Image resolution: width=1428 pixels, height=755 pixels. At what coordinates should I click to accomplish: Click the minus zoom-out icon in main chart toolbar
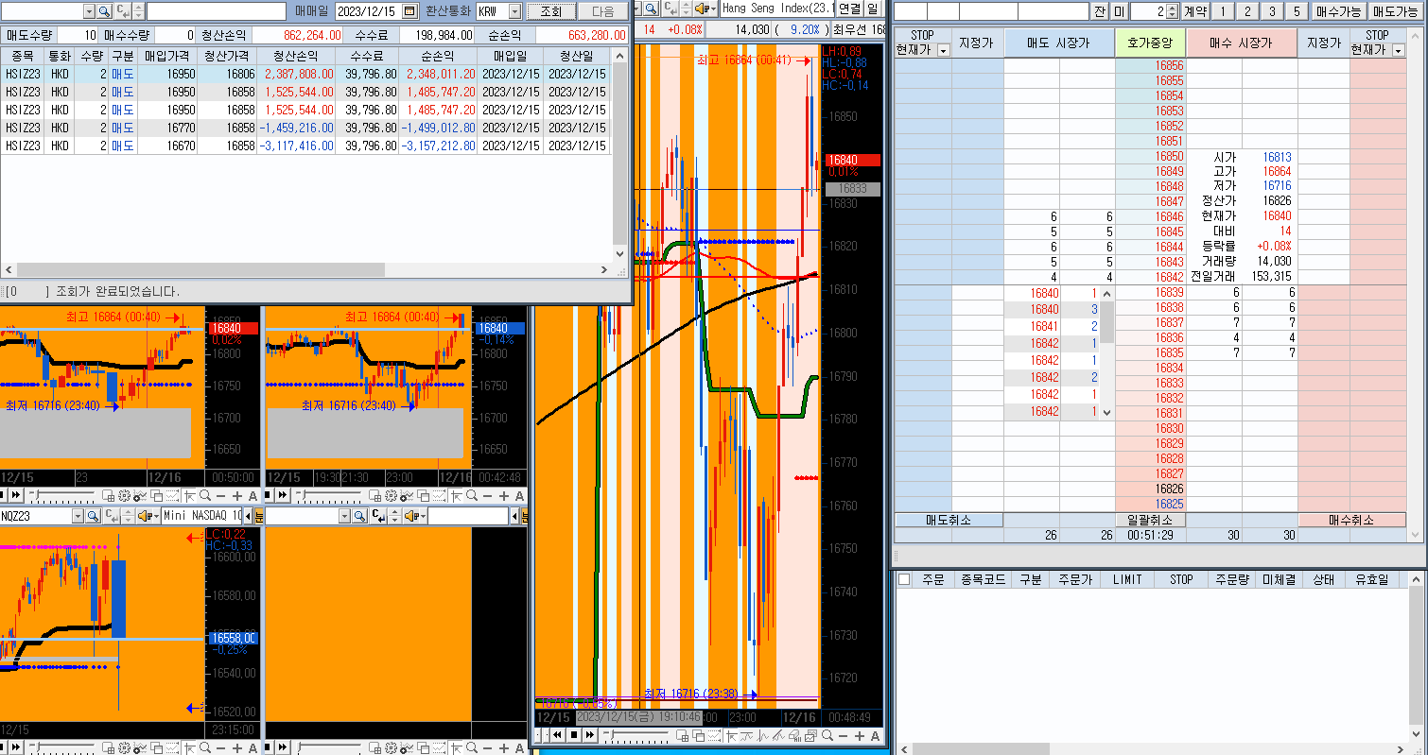coord(841,735)
